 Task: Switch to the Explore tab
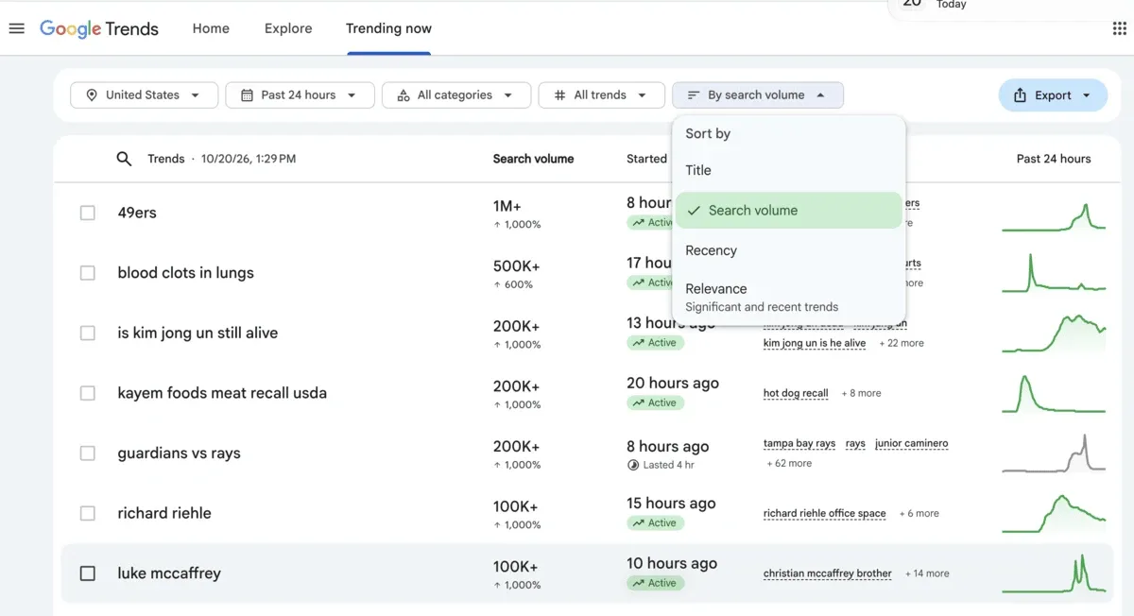click(x=288, y=28)
